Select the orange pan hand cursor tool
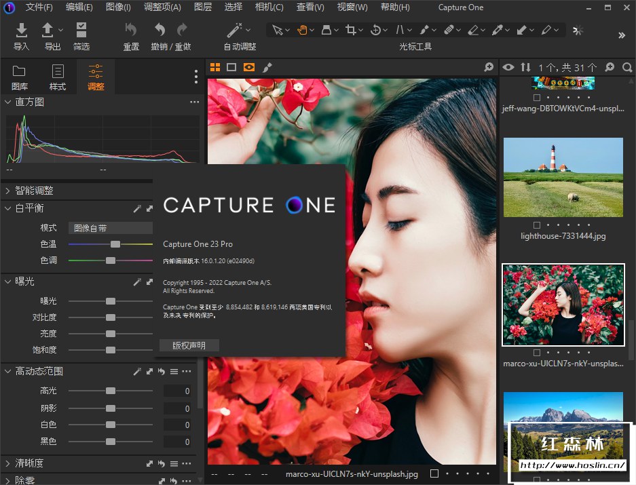The width and height of the screenshot is (636, 485). [x=302, y=30]
